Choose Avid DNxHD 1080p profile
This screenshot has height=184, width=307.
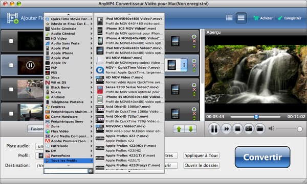point(129,109)
